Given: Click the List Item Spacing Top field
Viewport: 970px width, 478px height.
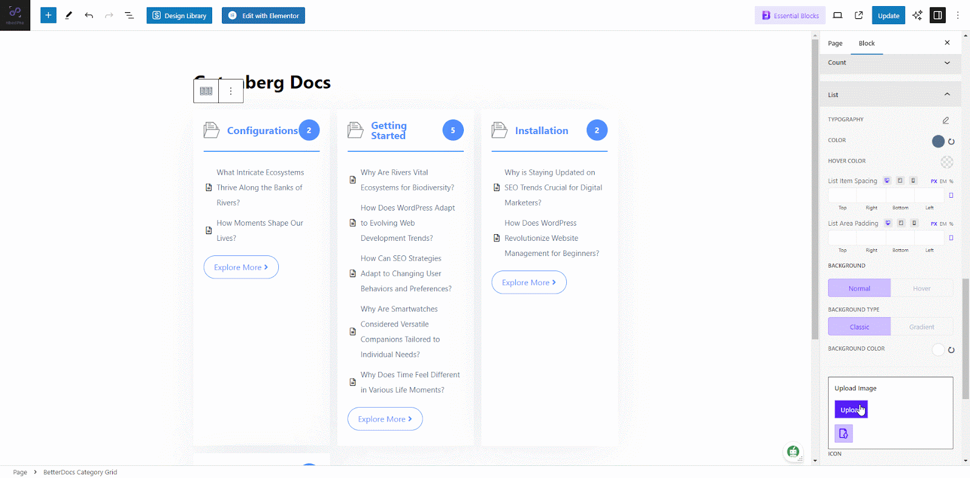Looking at the screenshot, I should point(843,195).
